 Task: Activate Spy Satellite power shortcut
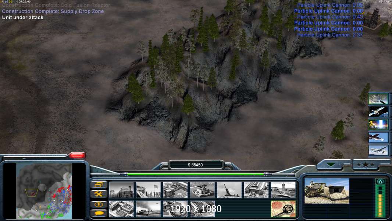(x=378, y=112)
